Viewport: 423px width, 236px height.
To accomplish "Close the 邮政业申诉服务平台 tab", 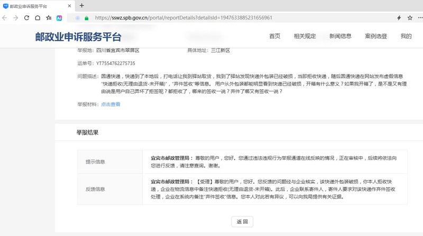I will coord(68,5).
